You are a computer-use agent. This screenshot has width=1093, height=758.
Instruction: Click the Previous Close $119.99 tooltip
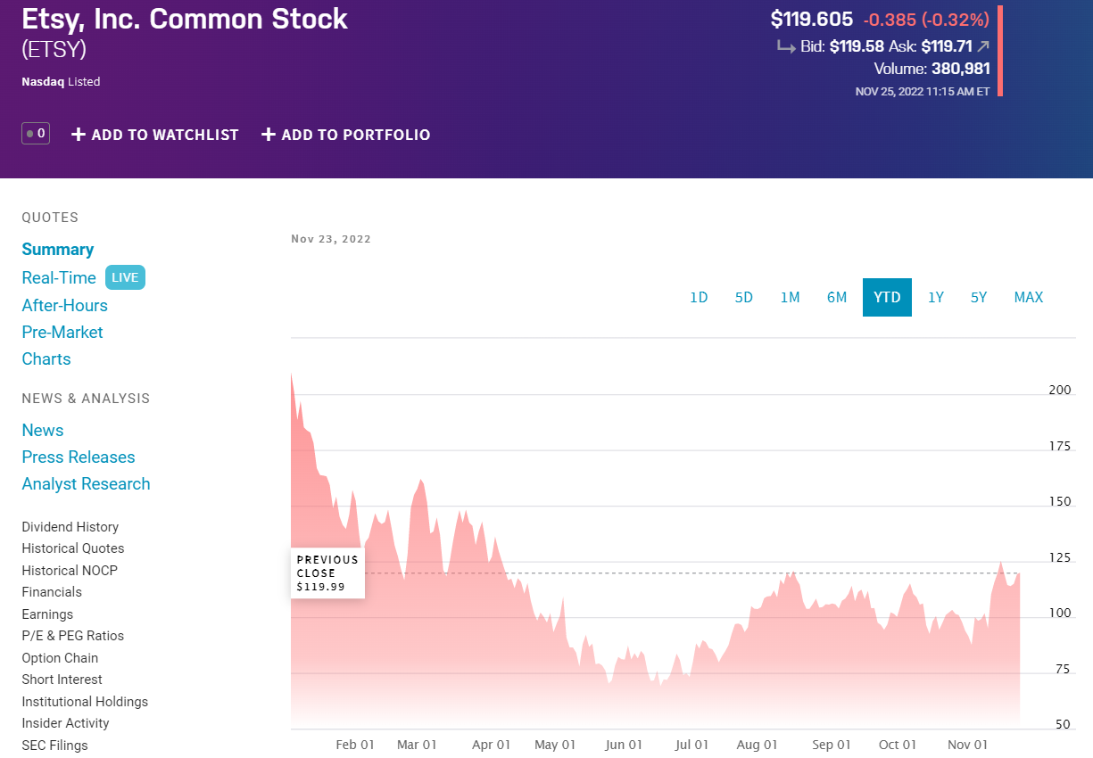coord(328,573)
